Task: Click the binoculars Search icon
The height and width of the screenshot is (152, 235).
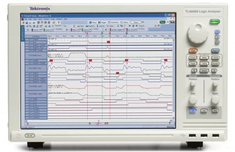Action: pyautogui.click(x=133, y=26)
